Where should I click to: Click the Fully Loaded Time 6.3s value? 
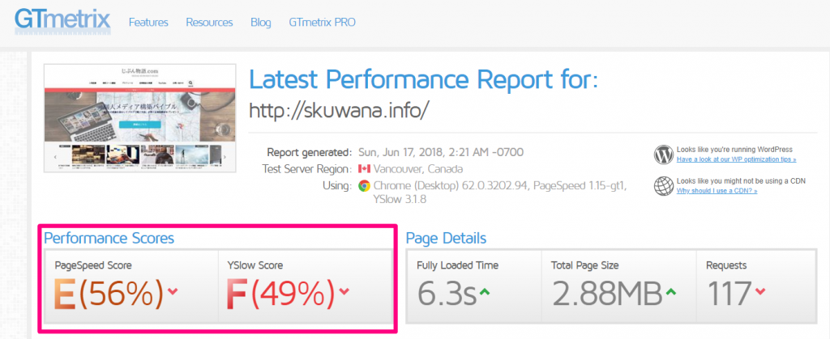[447, 295]
